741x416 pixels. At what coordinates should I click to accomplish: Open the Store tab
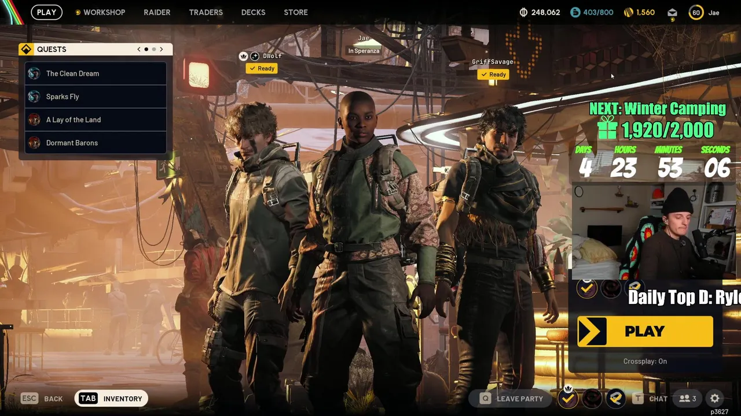click(x=296, y=12)
